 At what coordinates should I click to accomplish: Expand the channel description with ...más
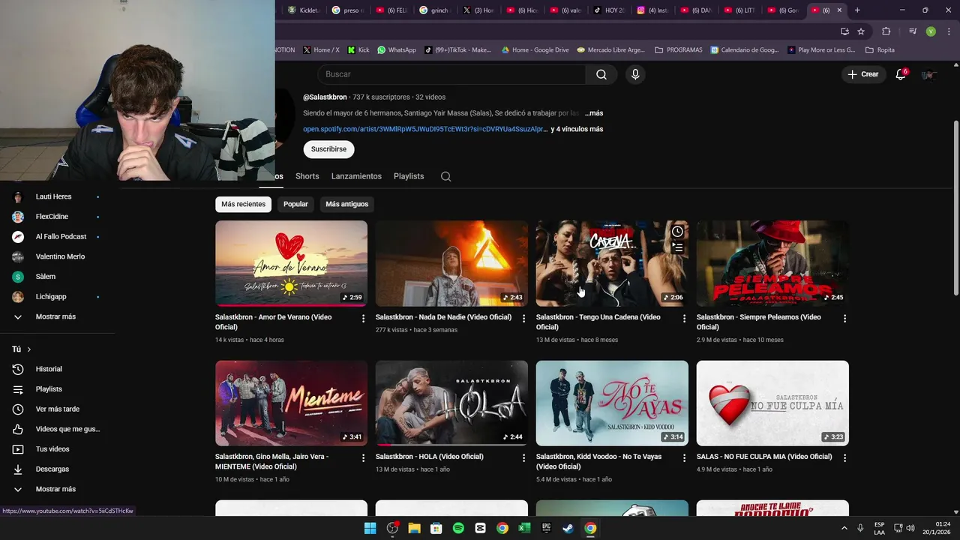pos(593,113)
